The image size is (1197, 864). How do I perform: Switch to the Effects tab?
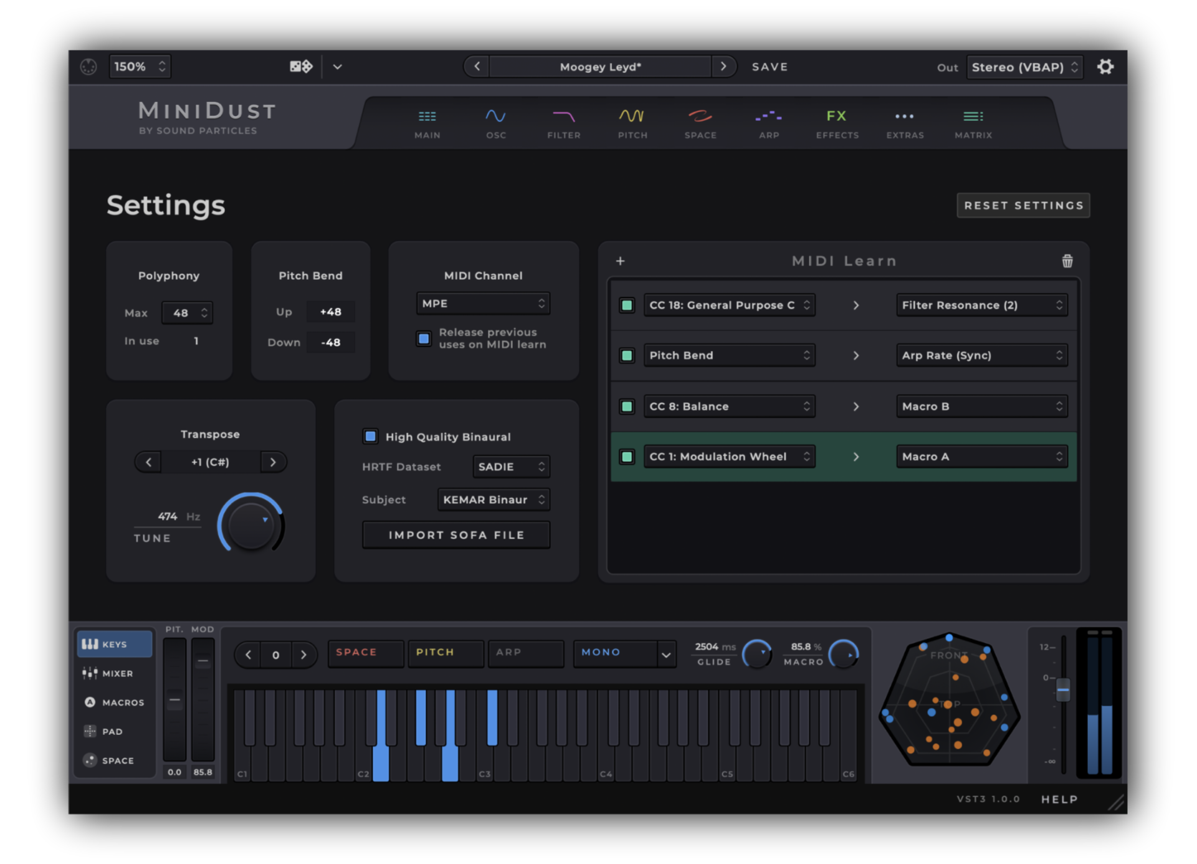[x=837, y=123]
